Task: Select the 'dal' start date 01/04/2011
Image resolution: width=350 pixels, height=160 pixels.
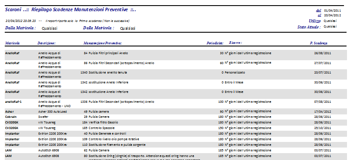Action: coord(332,10)
